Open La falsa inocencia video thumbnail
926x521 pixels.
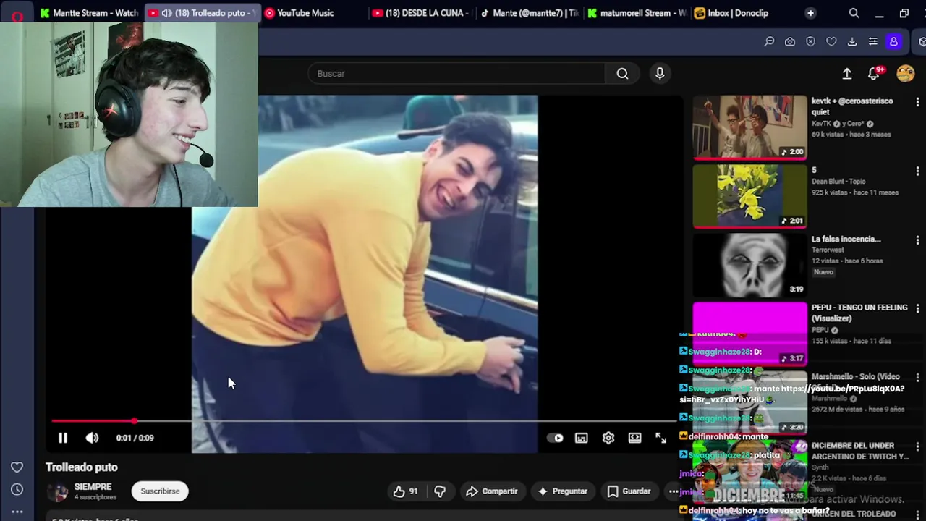click(x=749, y=265)
